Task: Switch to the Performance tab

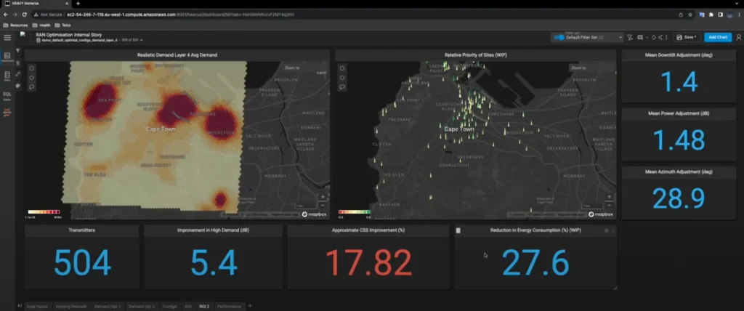Action: [229, 307]
